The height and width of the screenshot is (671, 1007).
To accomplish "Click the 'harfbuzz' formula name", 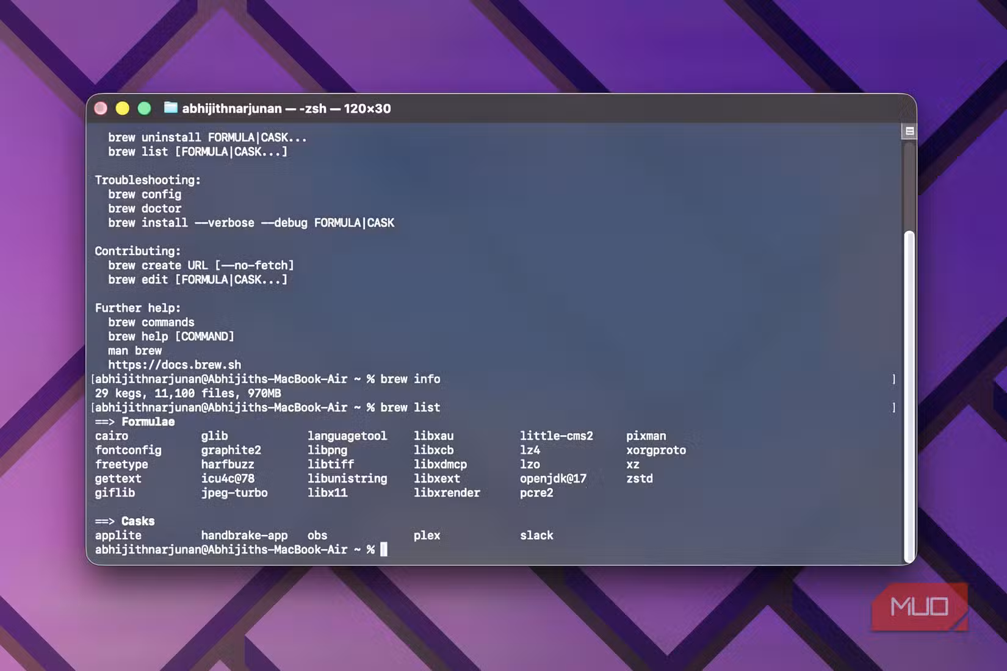I will point(228,464).
